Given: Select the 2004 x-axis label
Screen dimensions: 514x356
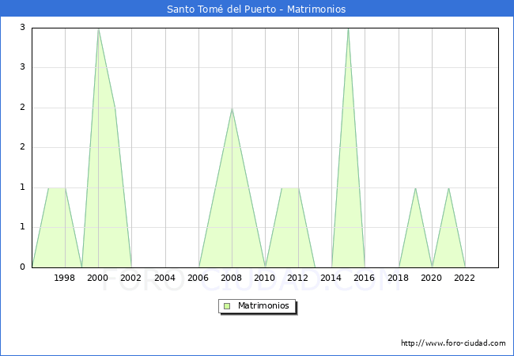Looking at the screenshot, I should click(x=165, y=278).
